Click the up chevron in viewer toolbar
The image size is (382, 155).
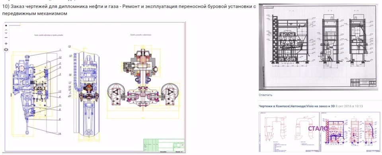[6, 30]
